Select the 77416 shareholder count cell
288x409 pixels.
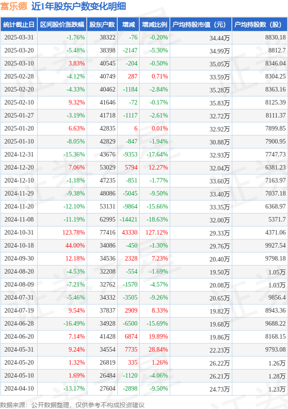coord(107,232)
